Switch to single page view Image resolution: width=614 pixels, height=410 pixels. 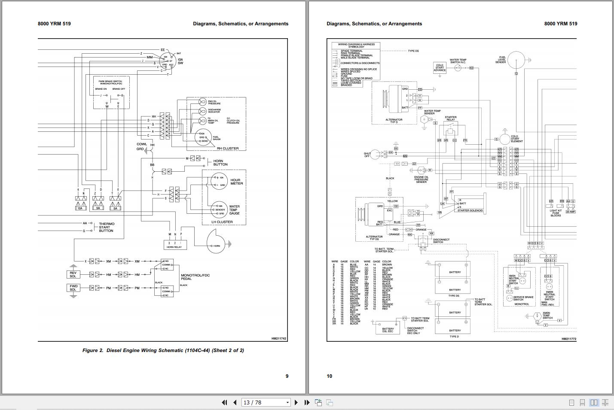tap(571, 402)
